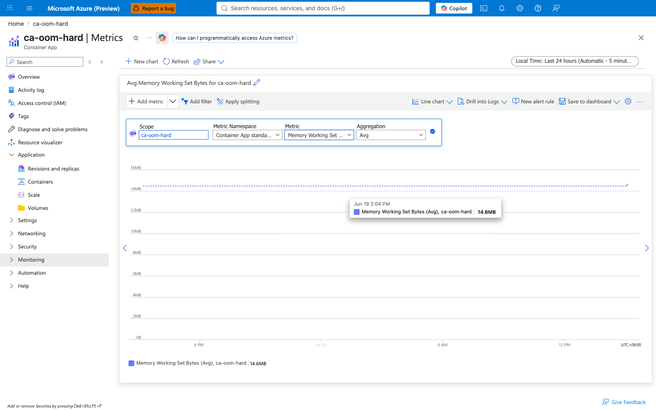Expand the Add metric dropdown arrow
656x410 pixels.
click(x=173, y=101)
